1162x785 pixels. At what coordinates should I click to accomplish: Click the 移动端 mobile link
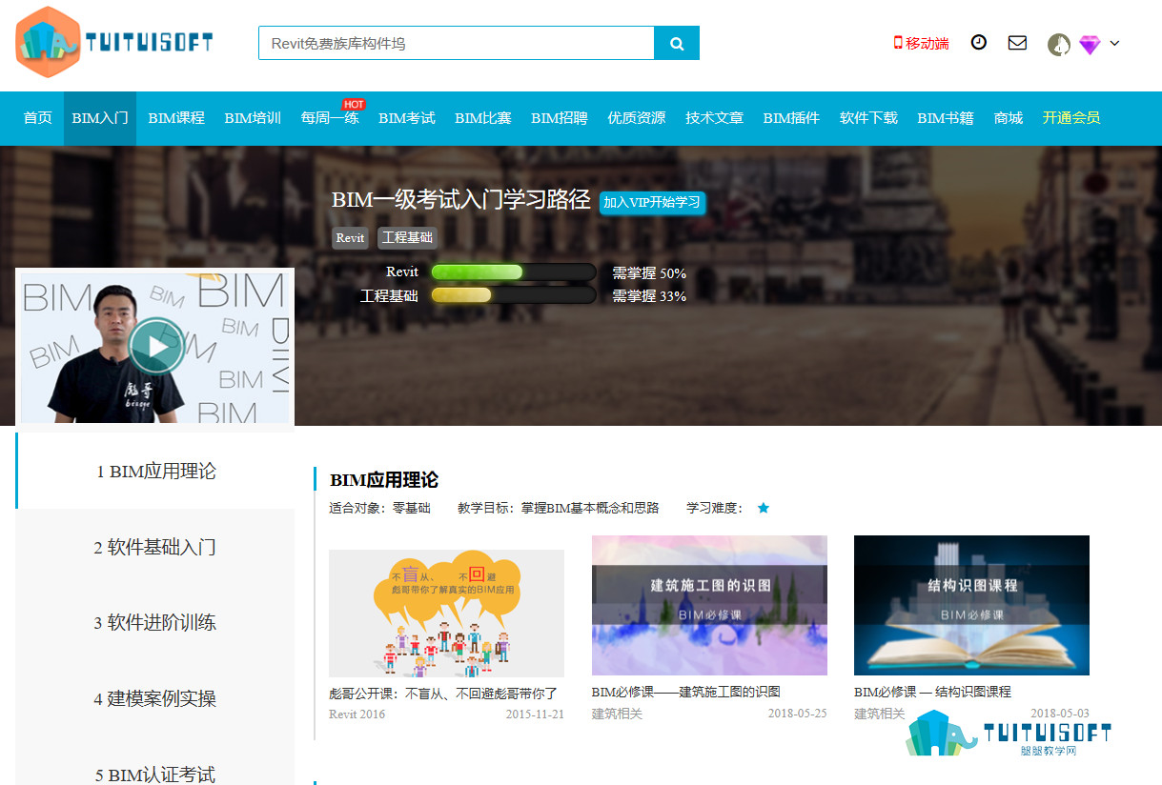[x=921, y=43]
